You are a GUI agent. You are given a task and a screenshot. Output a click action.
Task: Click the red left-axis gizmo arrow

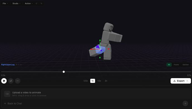pyautogui.click(x=91, y=49)
